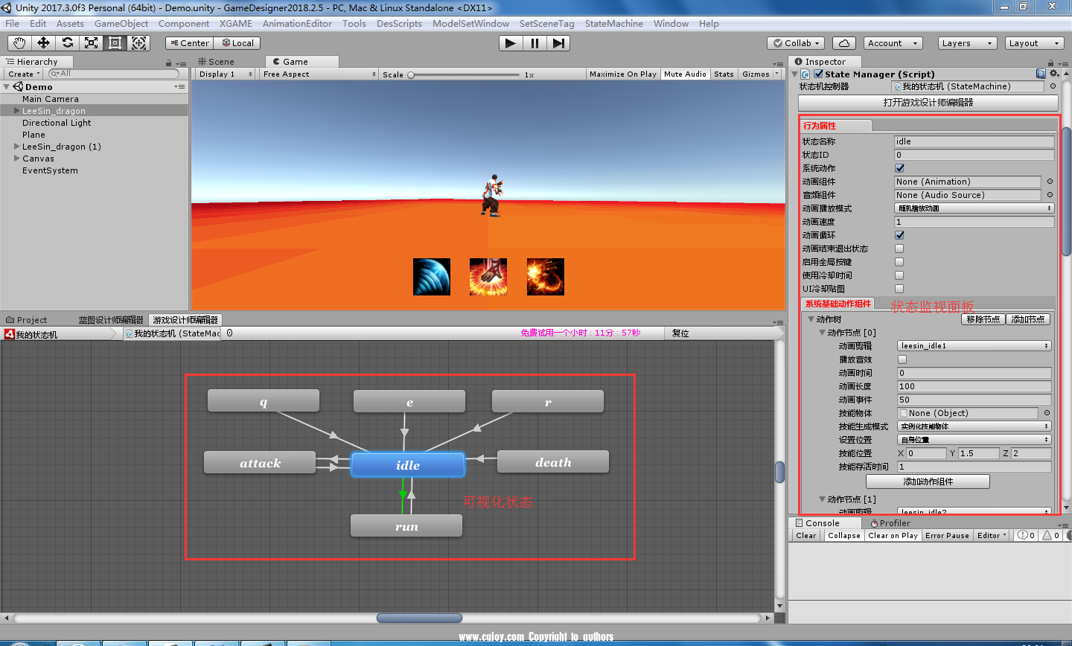Select the Rotate tool
The image size is (1072, 646).
(x=67, y=43)
